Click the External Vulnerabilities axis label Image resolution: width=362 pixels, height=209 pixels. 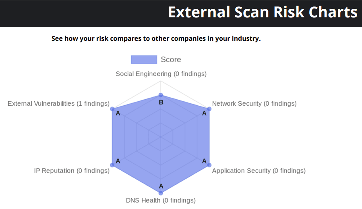pos(59,103)
